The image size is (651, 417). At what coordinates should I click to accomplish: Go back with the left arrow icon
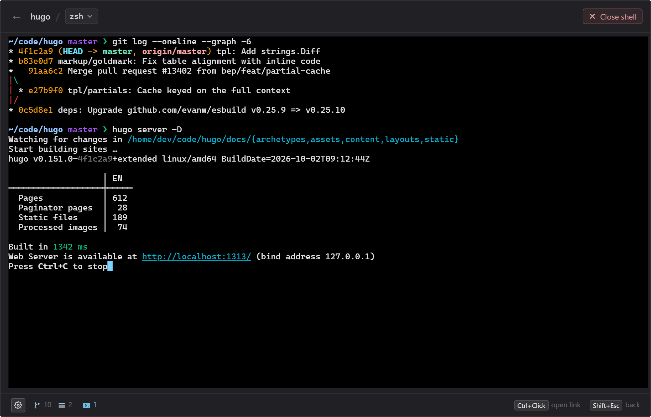coord(17,17)
